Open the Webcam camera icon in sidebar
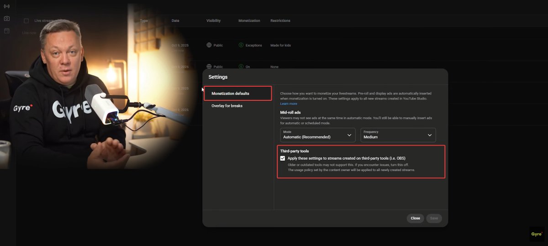 point(6,19)
